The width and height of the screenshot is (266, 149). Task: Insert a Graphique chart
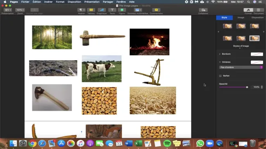click(101, 10)
